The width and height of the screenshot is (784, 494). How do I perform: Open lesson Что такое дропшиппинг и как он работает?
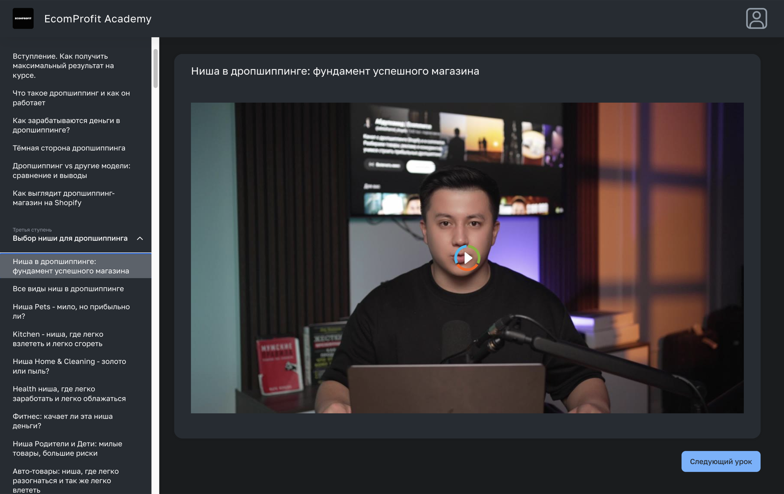(x=75, y=98)
